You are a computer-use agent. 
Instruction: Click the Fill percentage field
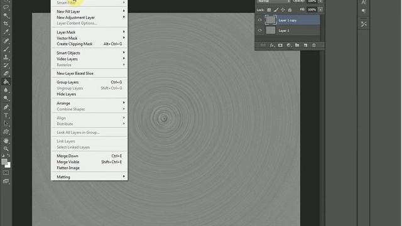[x=312, y=10]
